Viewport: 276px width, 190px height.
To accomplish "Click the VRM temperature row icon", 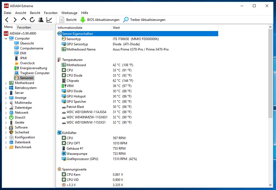I will pos(64,86).
